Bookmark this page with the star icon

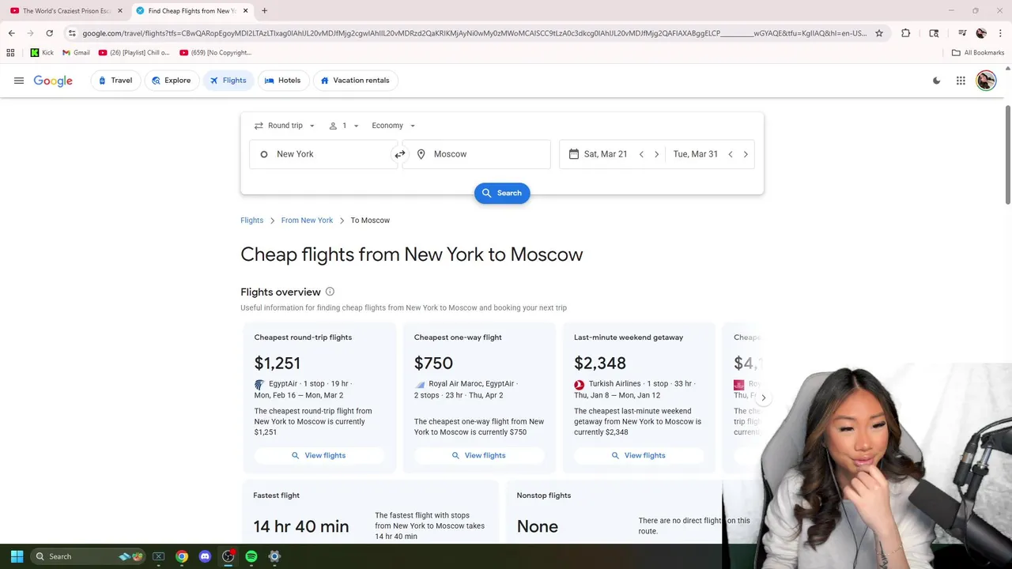(x=879, y=33)
